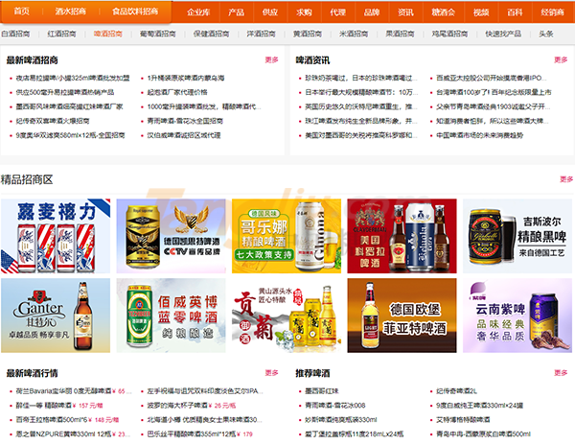Image resolution: width=575 pixels, height=445 pixels.
Task: Open price listing 巴乐丝平精酿啤酒355ml*12瓶
Action: click(x=200, y=434)
